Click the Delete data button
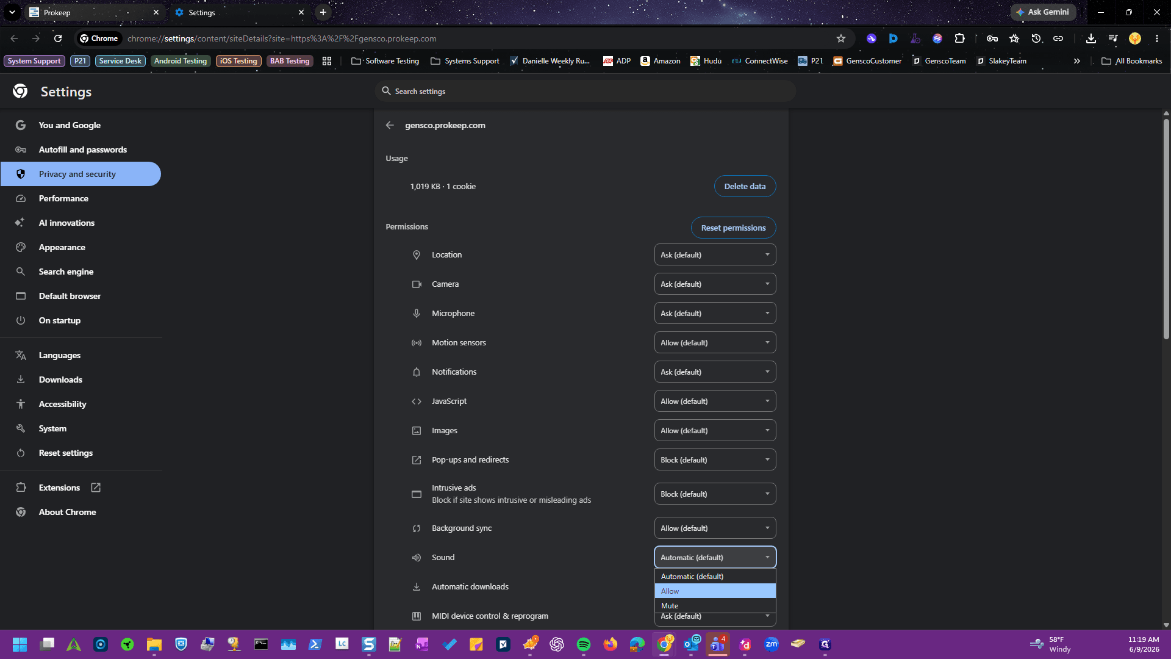Screen dimensions: 1171x659 (x=745, y=186)
